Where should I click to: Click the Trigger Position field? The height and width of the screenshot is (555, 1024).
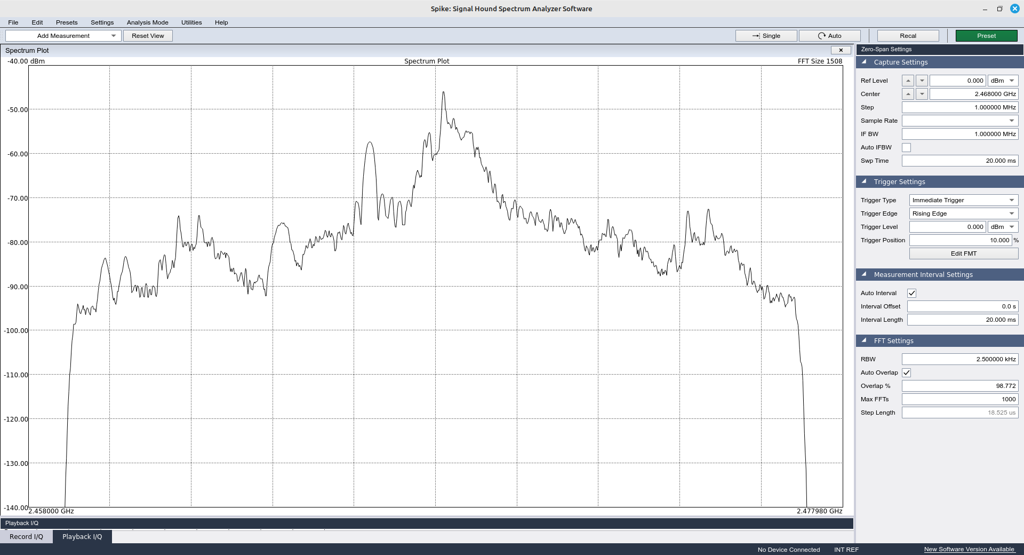[961, 240]
